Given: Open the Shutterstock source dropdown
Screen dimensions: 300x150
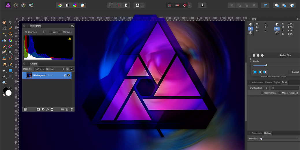Looking at the screenshot, I should [259, 88].
